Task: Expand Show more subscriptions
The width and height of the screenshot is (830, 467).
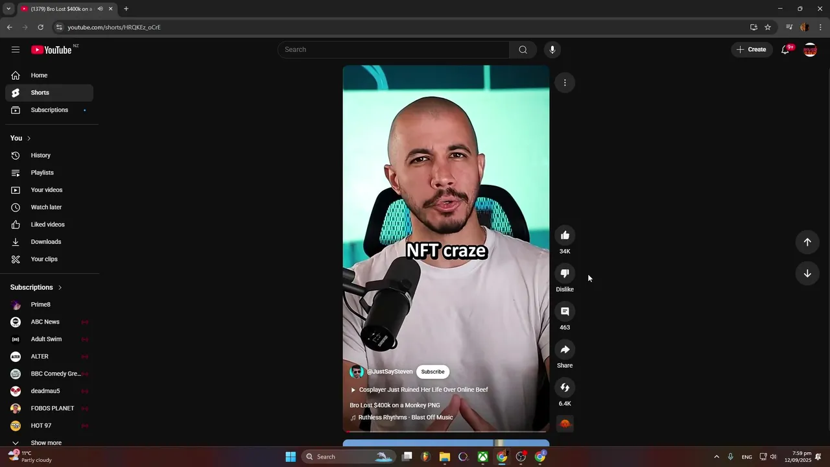Action: (x=49, y=443)
